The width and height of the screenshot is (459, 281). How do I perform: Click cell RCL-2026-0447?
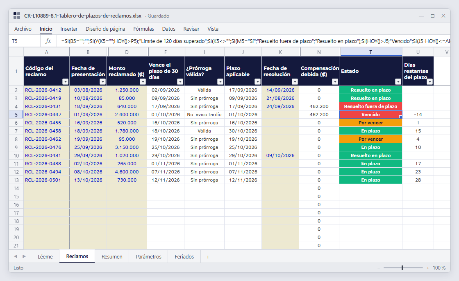[x=47, y=115]
